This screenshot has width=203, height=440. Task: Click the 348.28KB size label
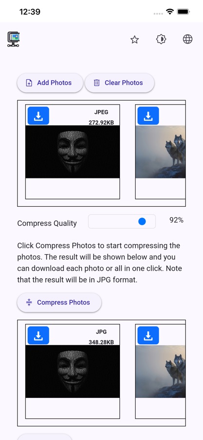[x=101, y=342]
